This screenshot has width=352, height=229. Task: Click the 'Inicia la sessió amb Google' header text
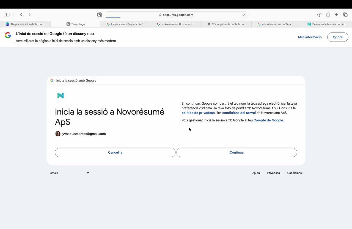(76, 80)
